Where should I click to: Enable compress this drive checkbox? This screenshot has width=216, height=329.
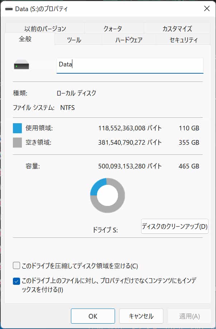point(16,266)
